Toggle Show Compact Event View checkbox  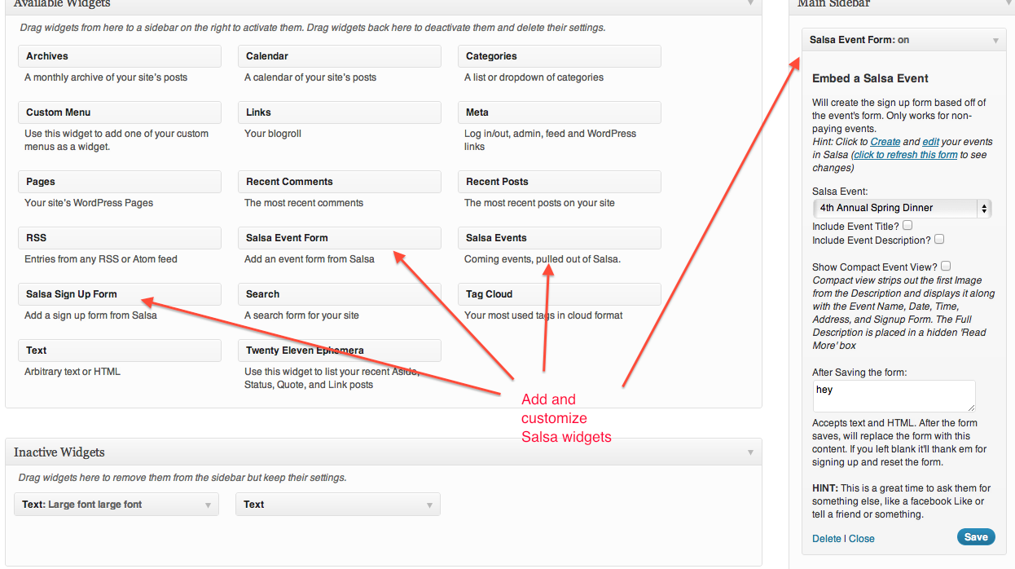946,266
